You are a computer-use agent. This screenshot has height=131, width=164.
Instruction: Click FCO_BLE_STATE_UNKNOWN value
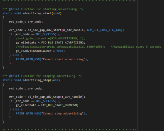click(x=59, y=105)
